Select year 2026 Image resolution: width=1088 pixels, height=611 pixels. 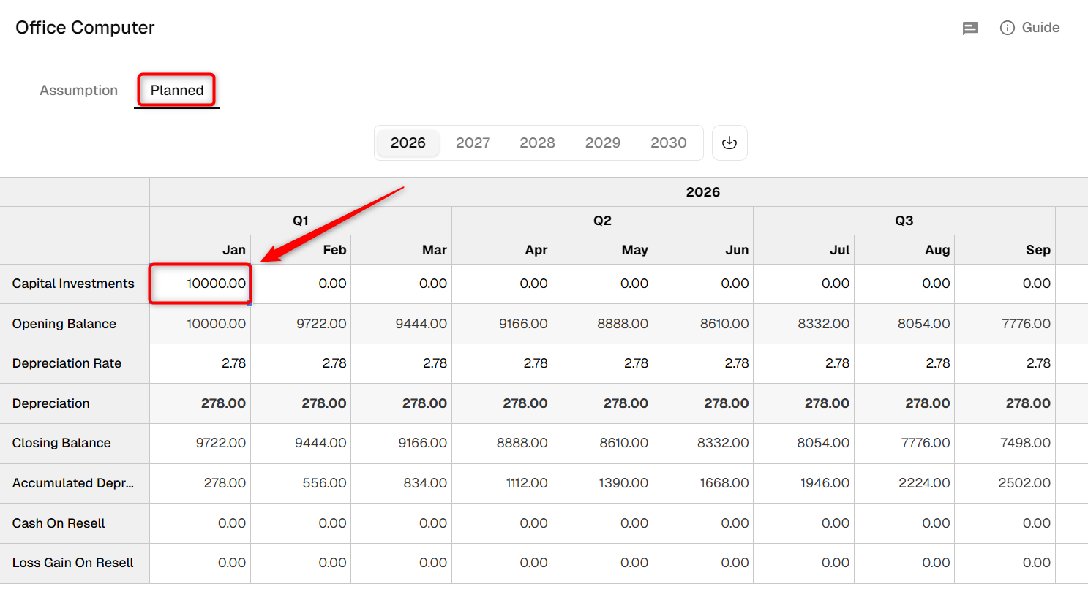click(408, 143)
